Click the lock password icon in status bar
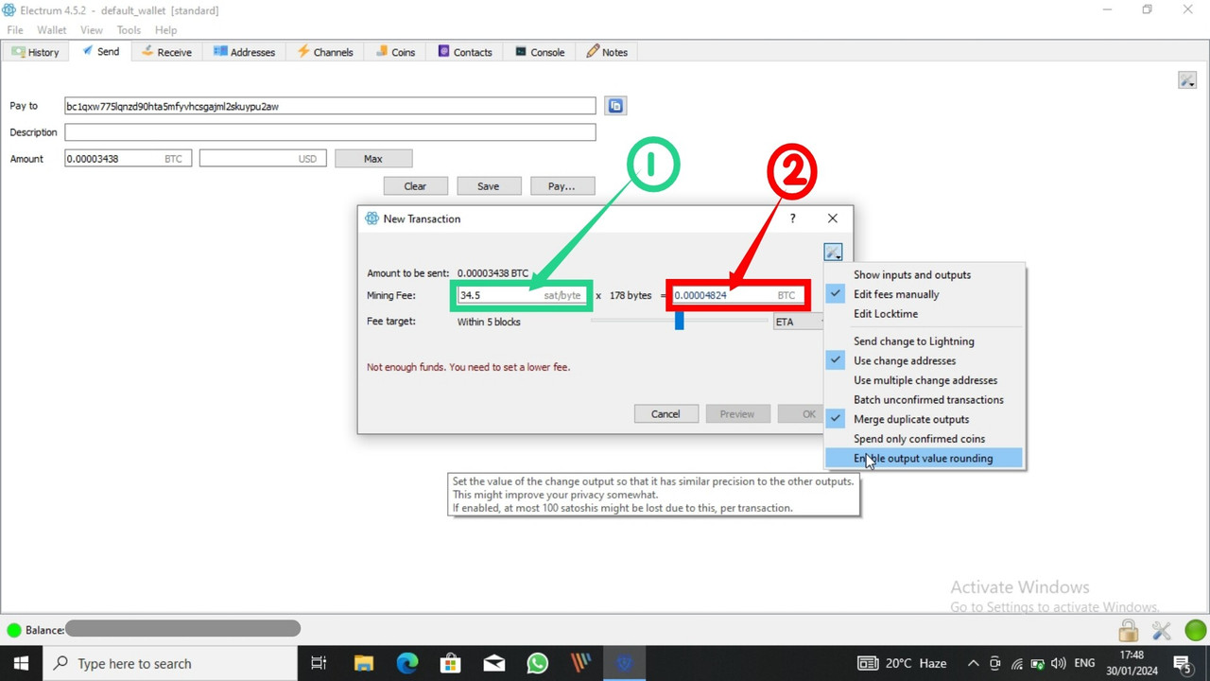The image size is (1210, 681). pos(1128,630)
